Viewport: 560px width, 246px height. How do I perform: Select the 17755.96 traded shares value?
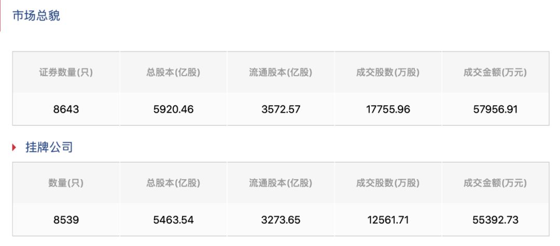388,109
